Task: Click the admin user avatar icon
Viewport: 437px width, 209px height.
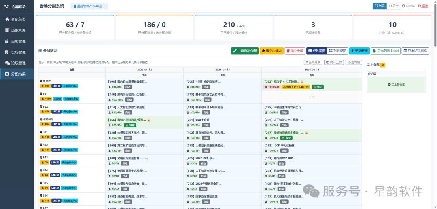Action: coord(403,6)
